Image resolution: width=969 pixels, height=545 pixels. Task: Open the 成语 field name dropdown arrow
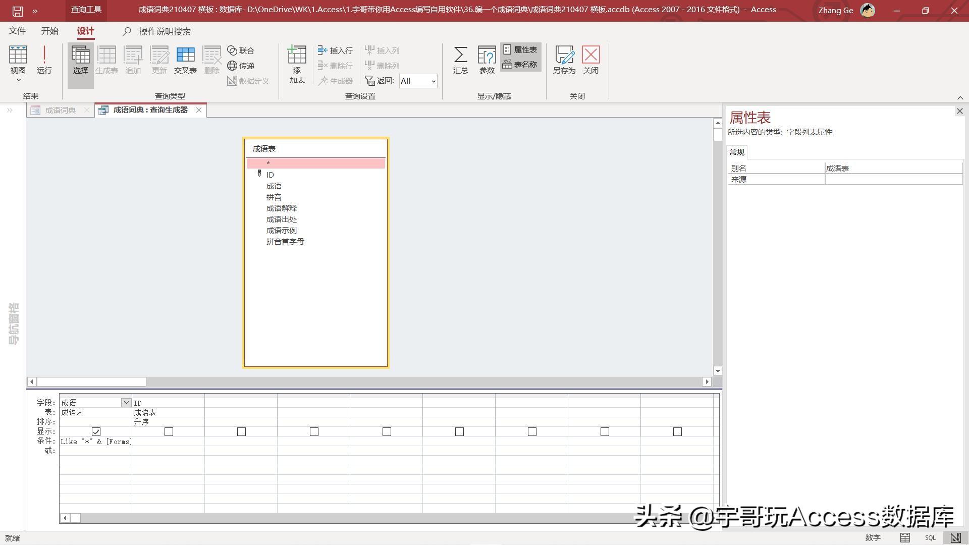[126, 402]
